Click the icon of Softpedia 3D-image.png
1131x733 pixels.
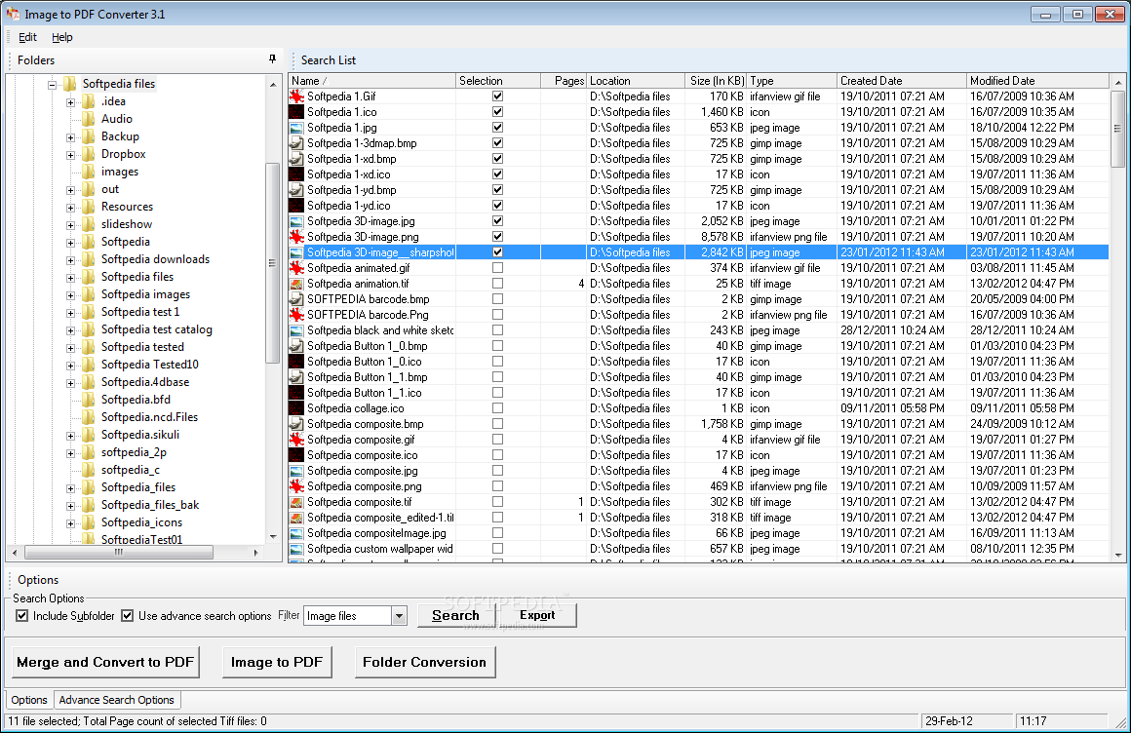point(295,237)
